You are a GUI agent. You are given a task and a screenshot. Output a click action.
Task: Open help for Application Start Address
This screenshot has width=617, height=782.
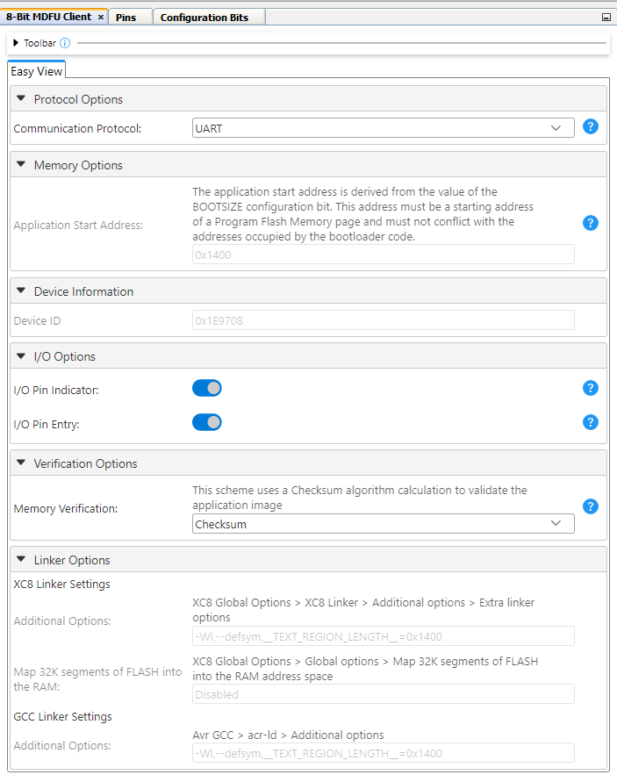click(x=590, y=223)
